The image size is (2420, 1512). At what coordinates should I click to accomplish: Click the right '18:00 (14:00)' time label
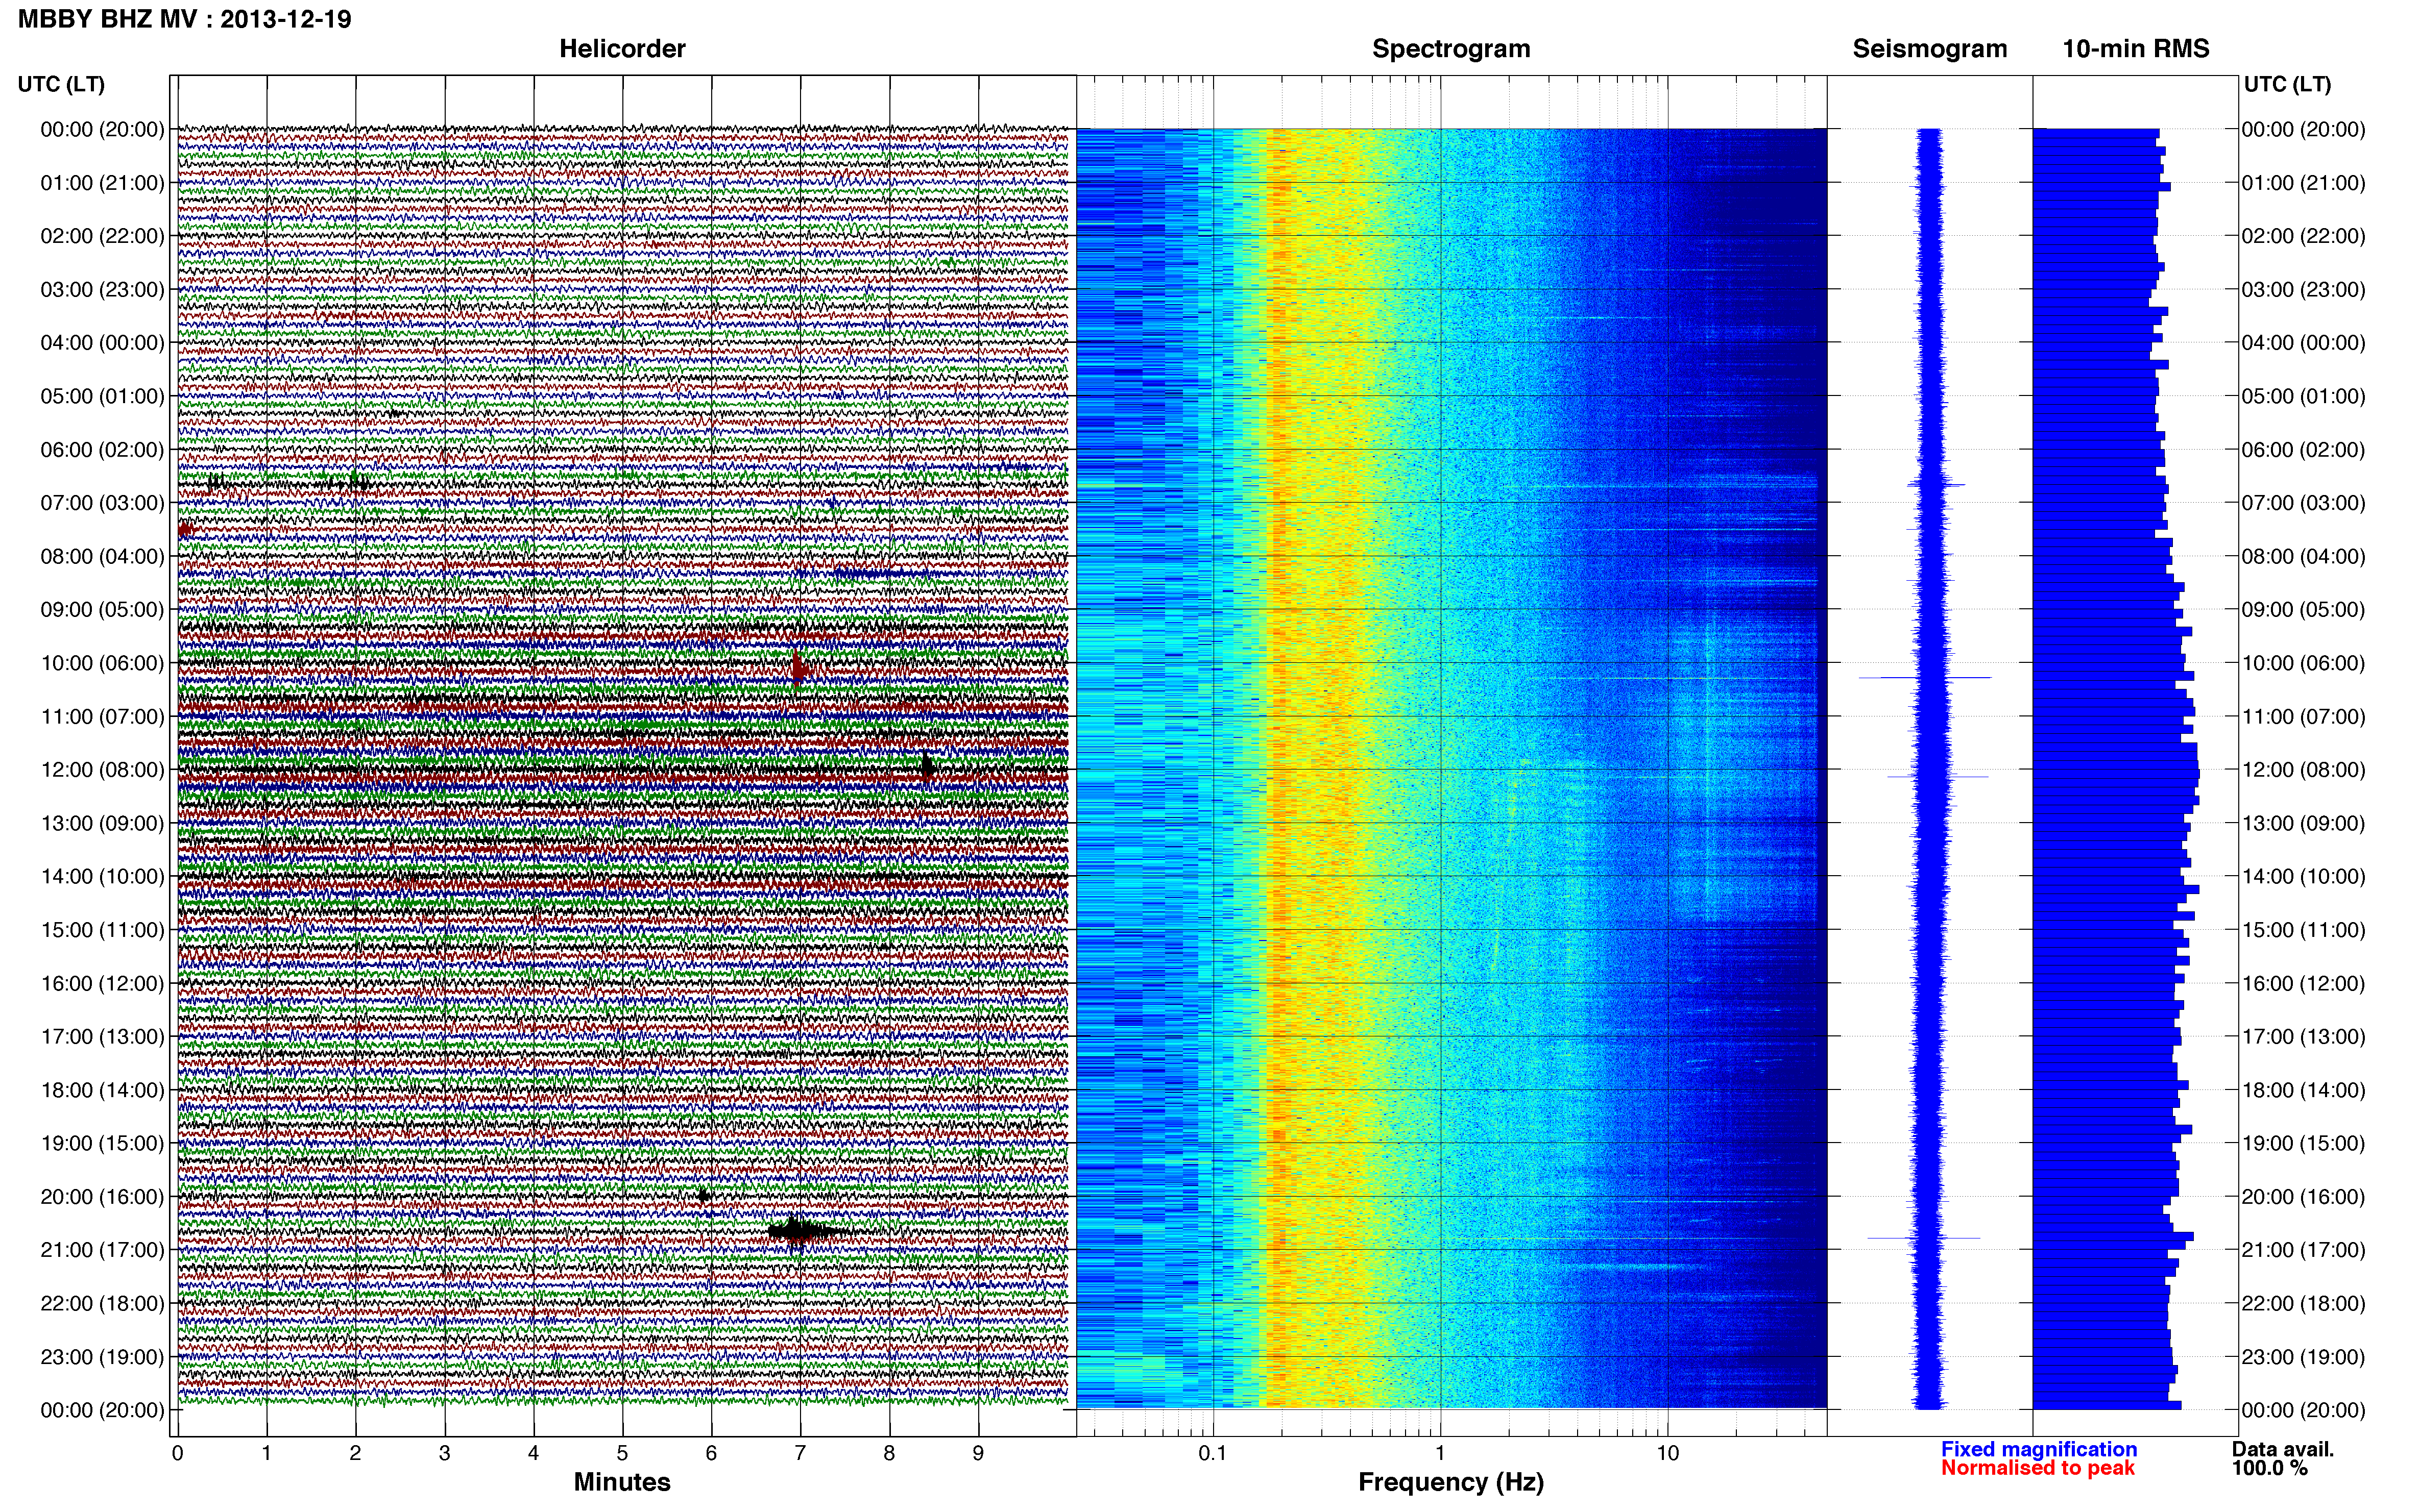click(2303, 1090)
